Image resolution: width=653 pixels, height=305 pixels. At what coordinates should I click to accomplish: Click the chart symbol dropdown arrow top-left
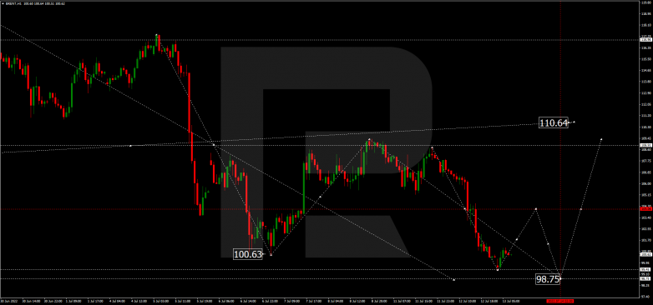[x=2, y=2]
